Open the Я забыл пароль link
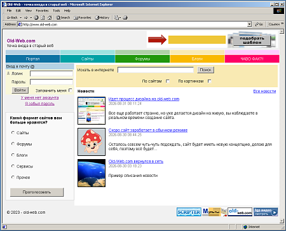Screen dimensions: 286x231 (x=39, y=104)
